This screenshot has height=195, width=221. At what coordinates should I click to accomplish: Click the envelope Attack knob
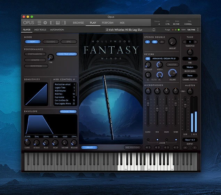click(37, 143)
